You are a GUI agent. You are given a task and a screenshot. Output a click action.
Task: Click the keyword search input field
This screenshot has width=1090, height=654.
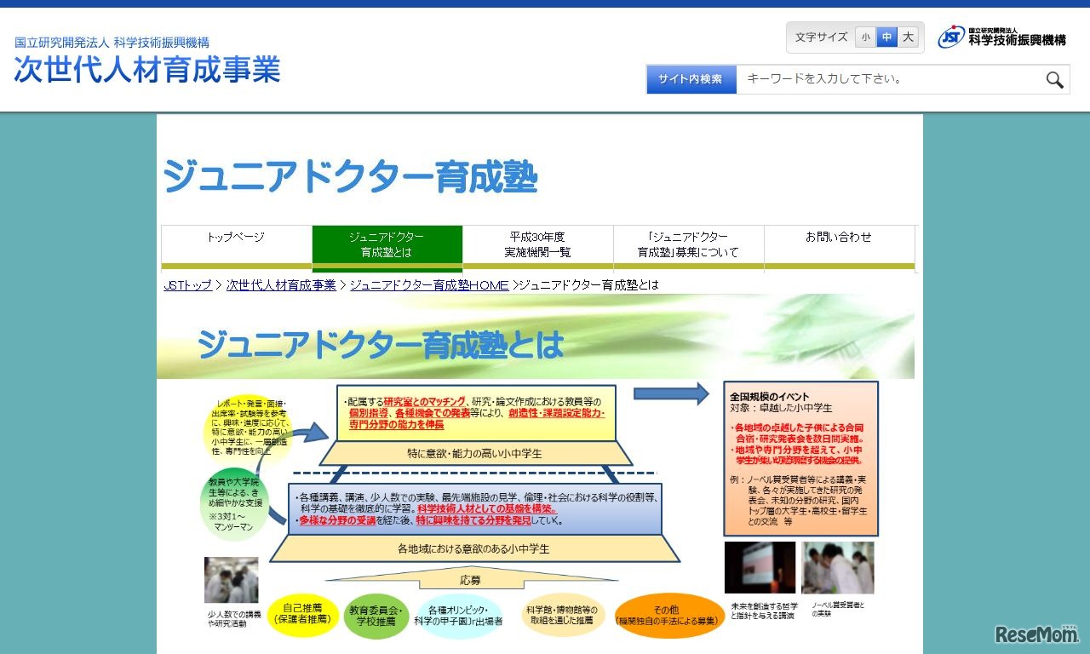[x=886, y=78]
